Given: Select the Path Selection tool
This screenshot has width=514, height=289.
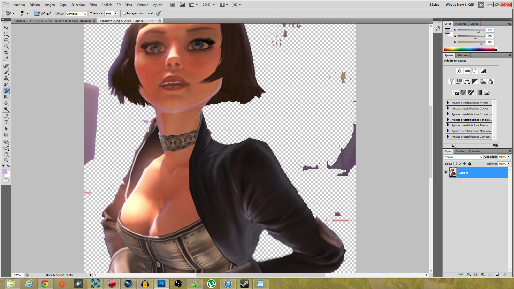Looking at the screenshot, I should click(x=6, y=128).
